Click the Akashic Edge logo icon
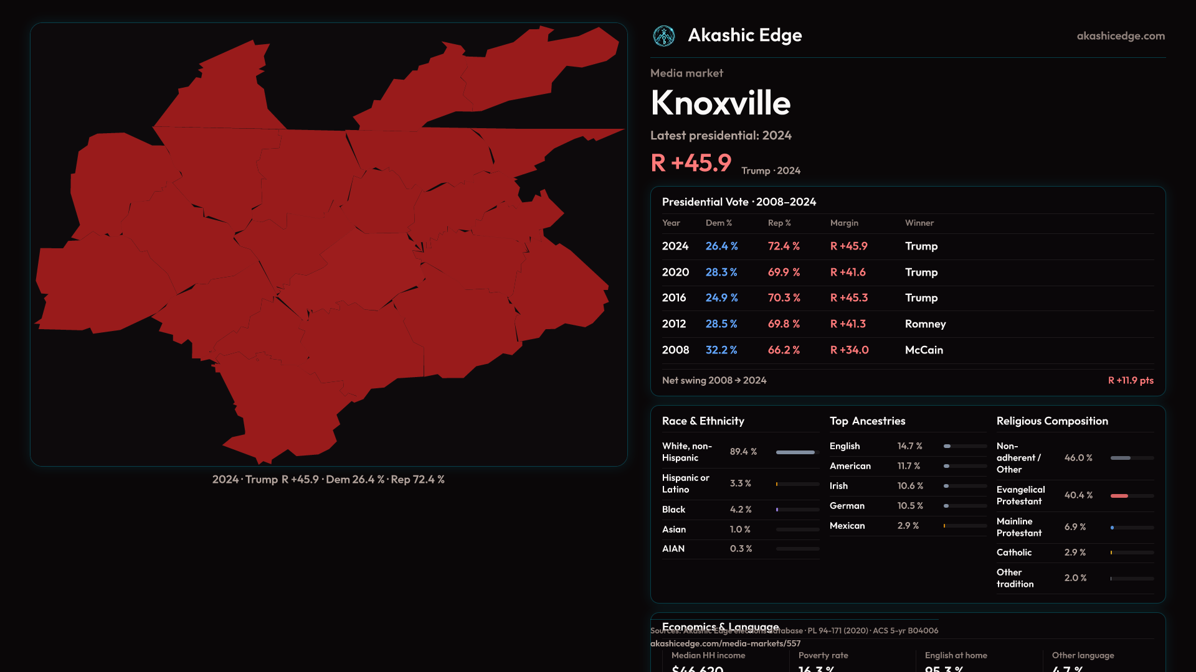The width and height of the screenshot is (1196, 672). coord(663,36)
